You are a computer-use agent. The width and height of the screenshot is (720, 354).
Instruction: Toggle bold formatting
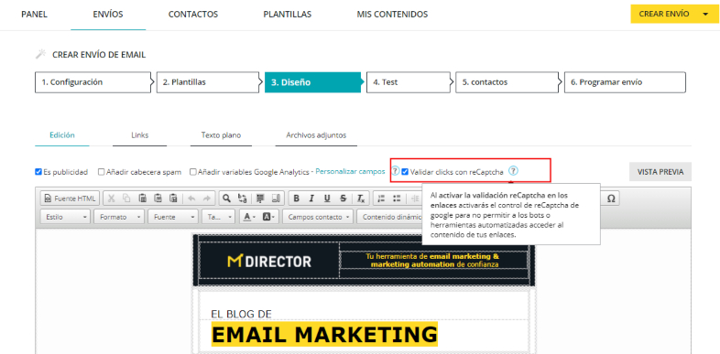[296, 198]
